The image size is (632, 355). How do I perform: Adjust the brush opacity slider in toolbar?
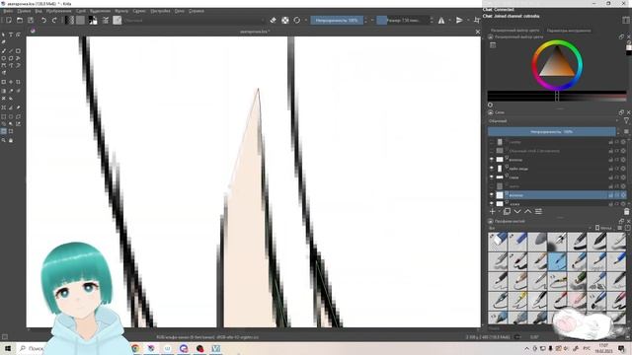pos(337,20)
